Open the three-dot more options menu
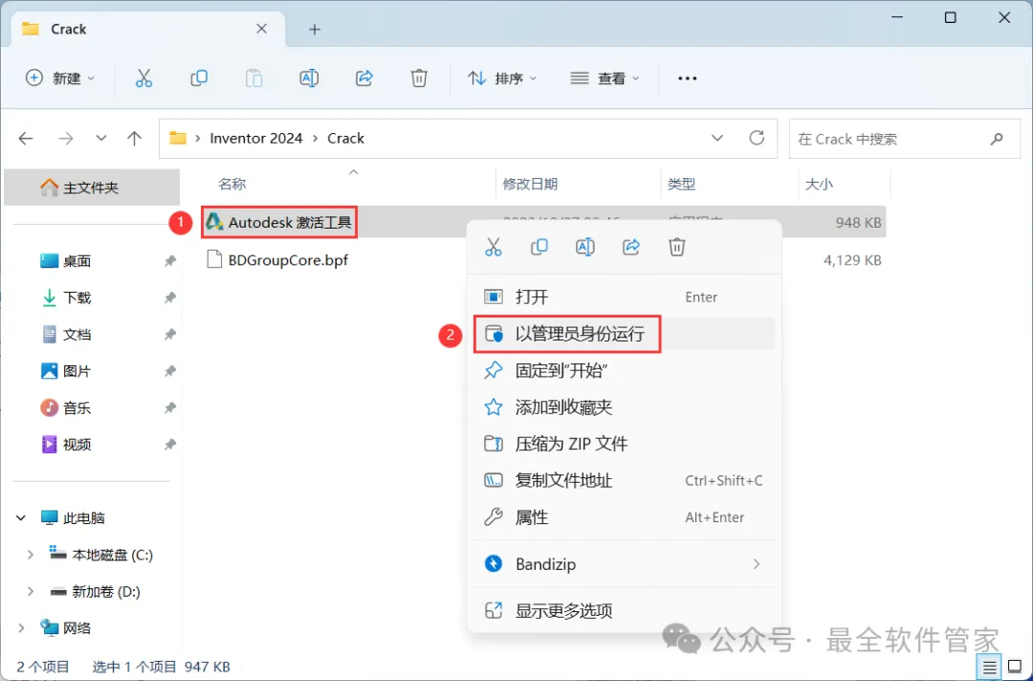 click(x=687, y=78)
